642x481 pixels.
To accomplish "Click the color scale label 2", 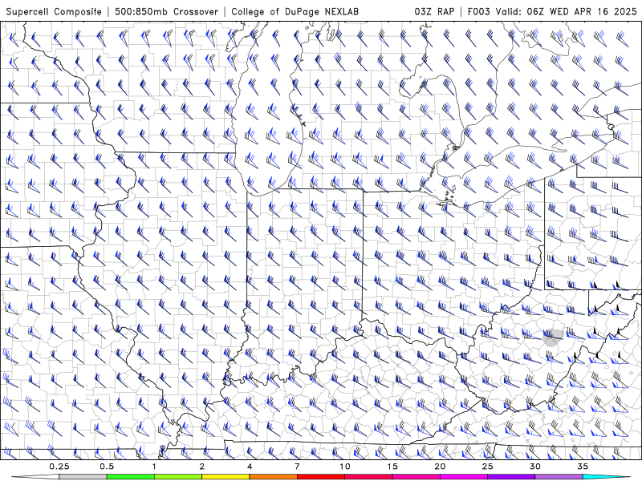I will pyautogui.click(x=202, y=467).
